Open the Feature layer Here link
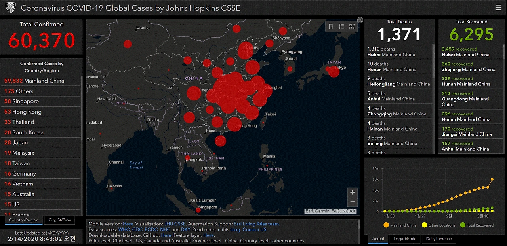The image size is (507, 246). click(x=208, y=235)
